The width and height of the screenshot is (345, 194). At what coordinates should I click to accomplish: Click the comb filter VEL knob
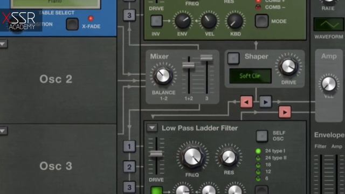point(209,21)
